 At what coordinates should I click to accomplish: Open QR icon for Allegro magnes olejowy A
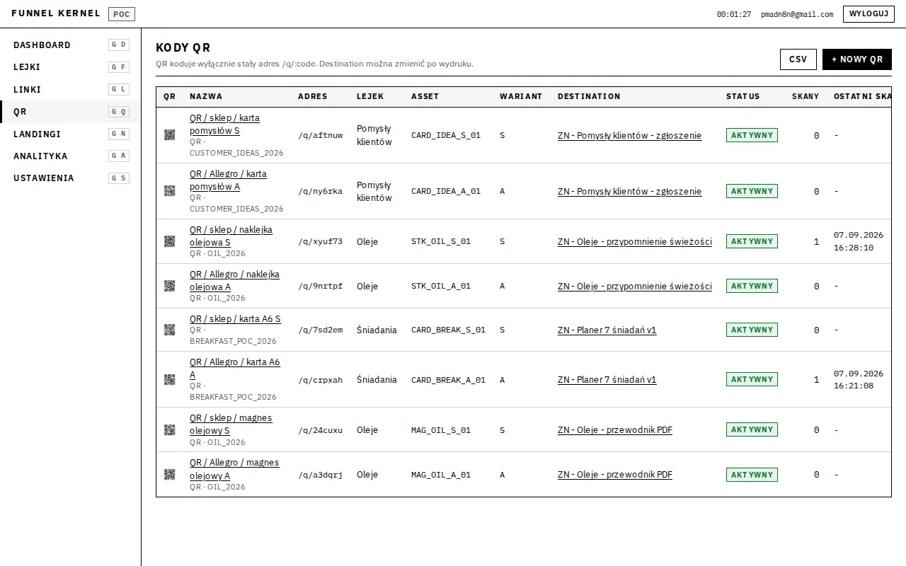click(169, 475)
